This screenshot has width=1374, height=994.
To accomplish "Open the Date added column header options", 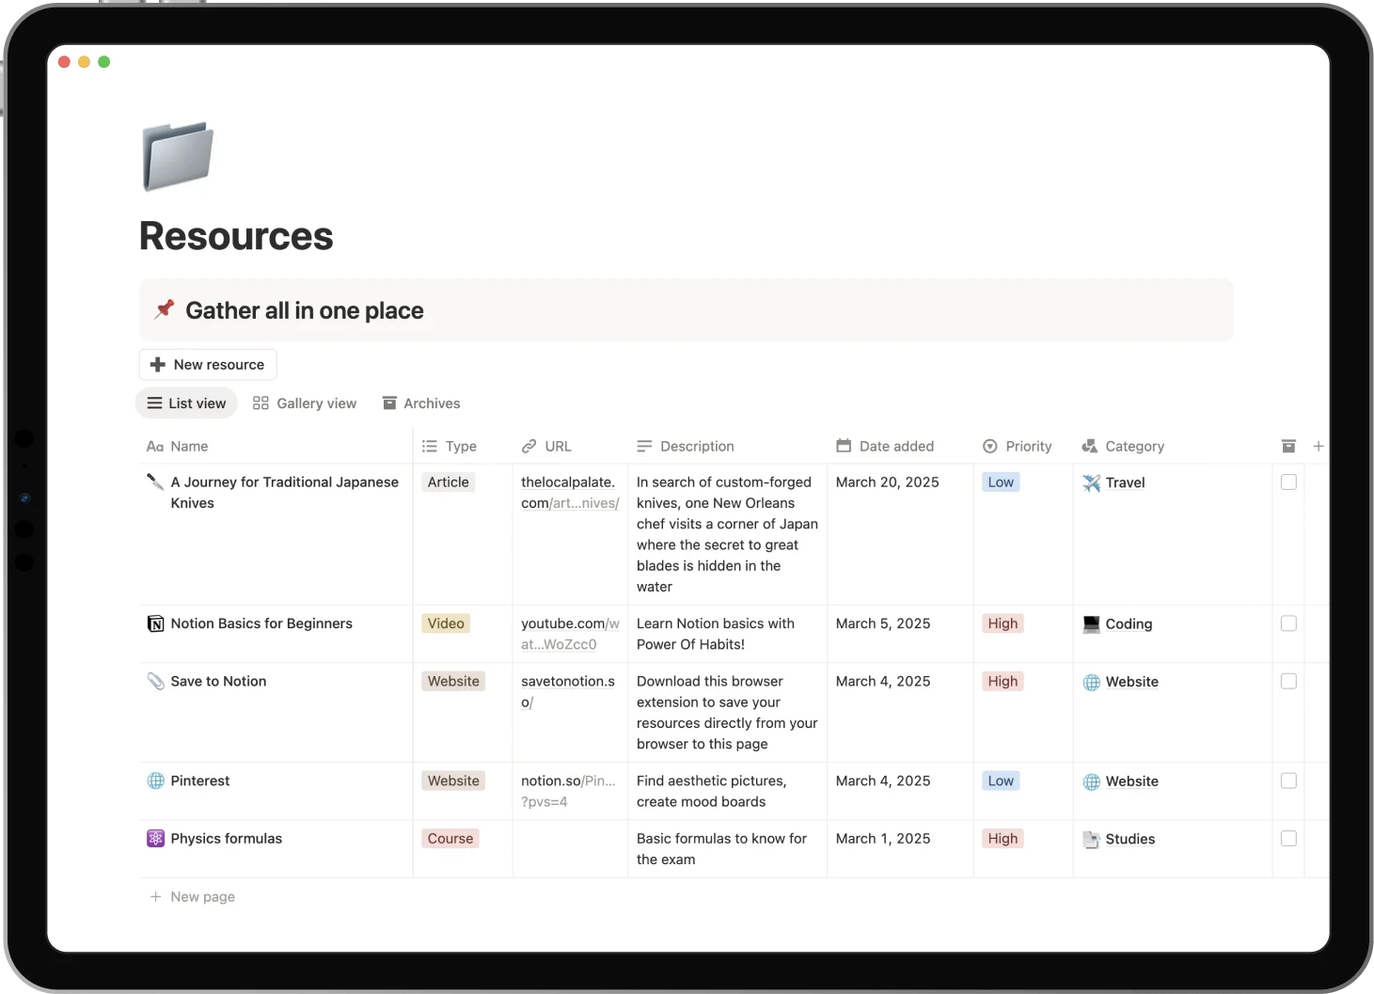I will 885,446.
